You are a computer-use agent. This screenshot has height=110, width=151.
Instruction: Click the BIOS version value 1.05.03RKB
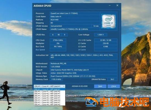(x=83, y=66)
